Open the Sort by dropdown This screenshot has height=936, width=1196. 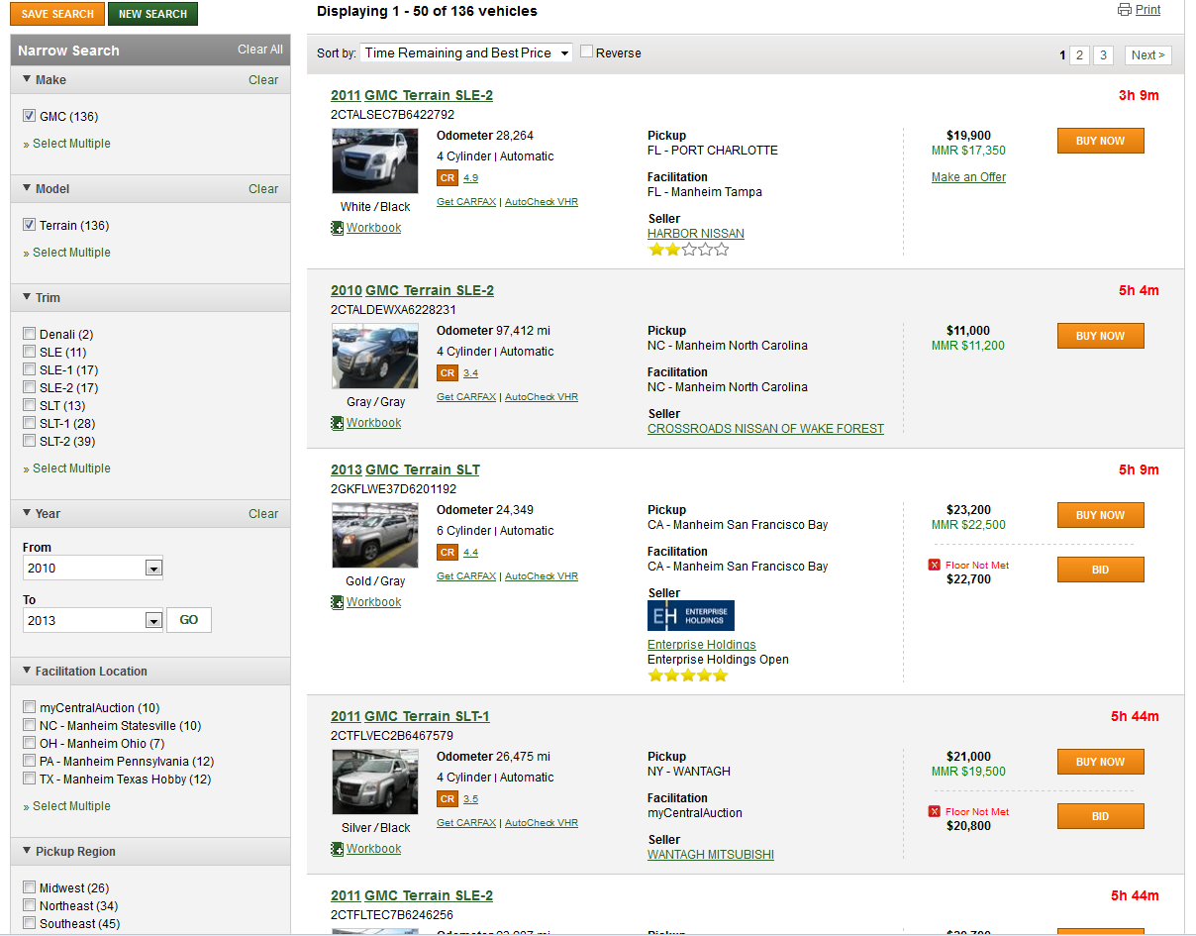coord(466,53)
